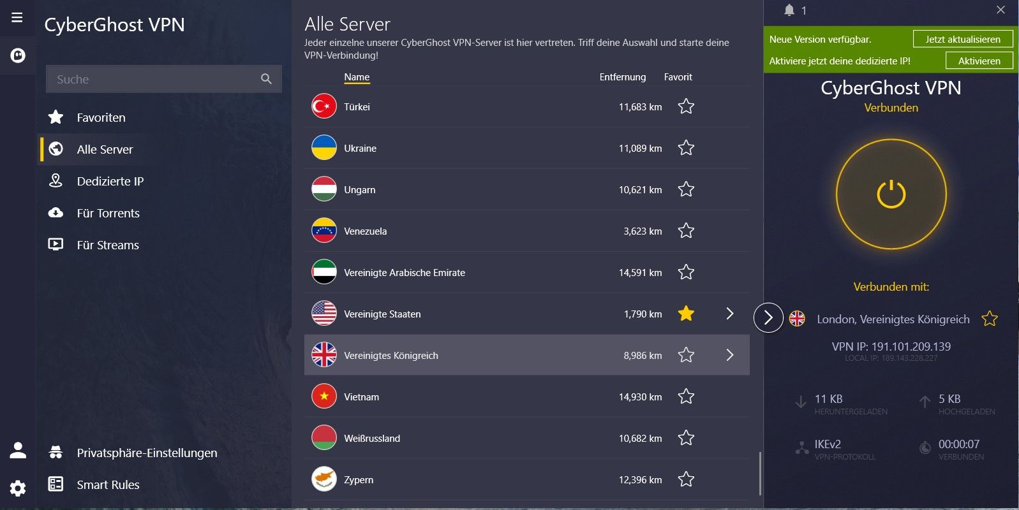Click the Türkei flag icon
This screenshot has width=1019, height=510.
(x=324, y=106)
